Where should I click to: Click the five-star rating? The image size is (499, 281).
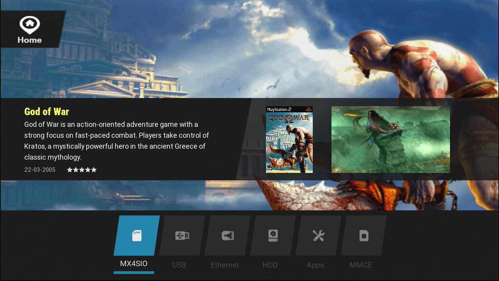(x=82, y=170)
